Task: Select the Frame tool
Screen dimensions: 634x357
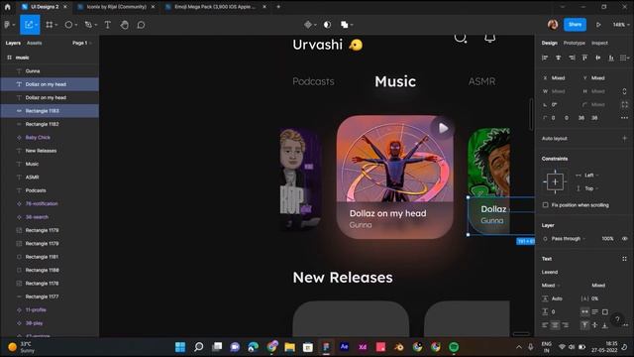Action: tap(50, 25)
